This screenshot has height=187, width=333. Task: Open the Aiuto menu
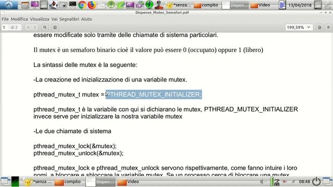point(86,19)
